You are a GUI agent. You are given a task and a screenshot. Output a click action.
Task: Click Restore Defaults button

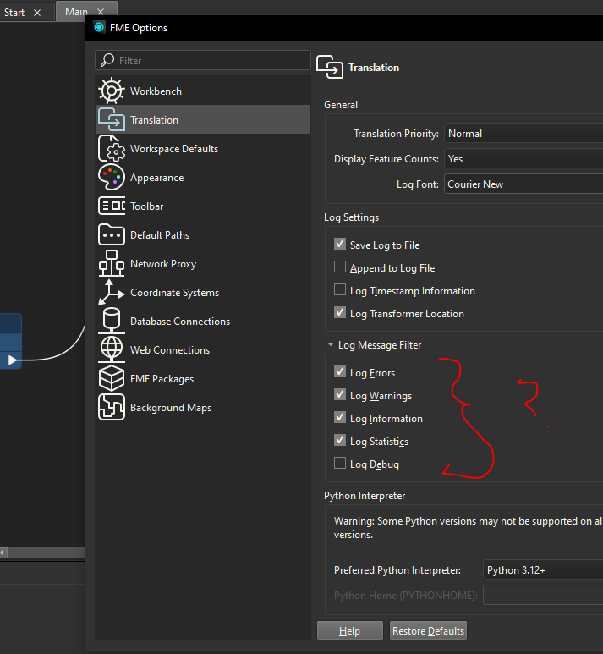[x=428, y=630]
